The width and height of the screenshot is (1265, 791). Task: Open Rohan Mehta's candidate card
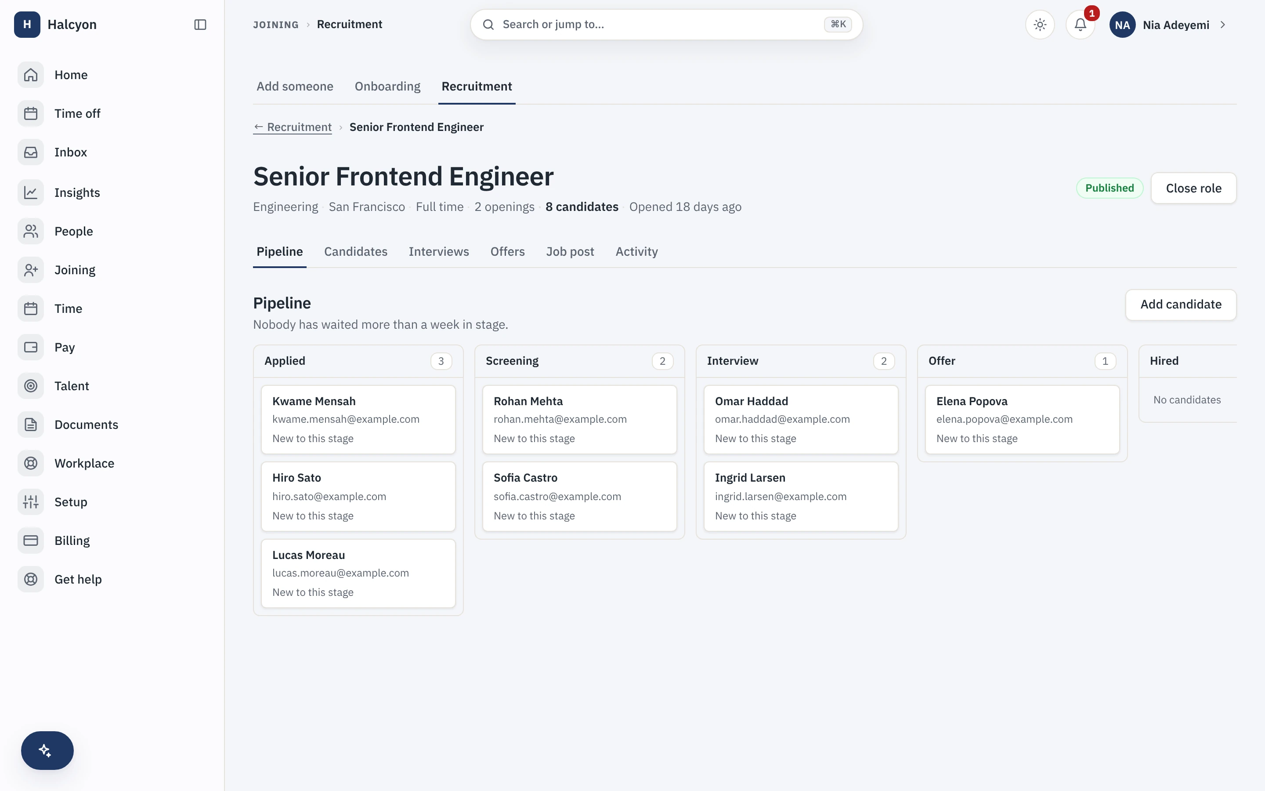point(579,420)
